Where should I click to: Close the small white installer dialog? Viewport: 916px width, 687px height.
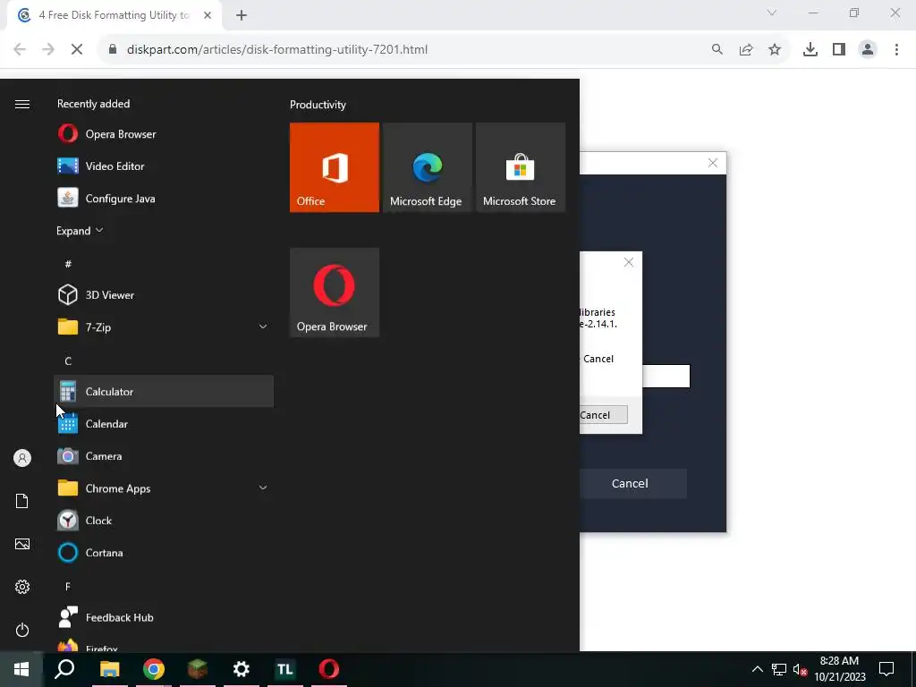click(x=629, y=262)
